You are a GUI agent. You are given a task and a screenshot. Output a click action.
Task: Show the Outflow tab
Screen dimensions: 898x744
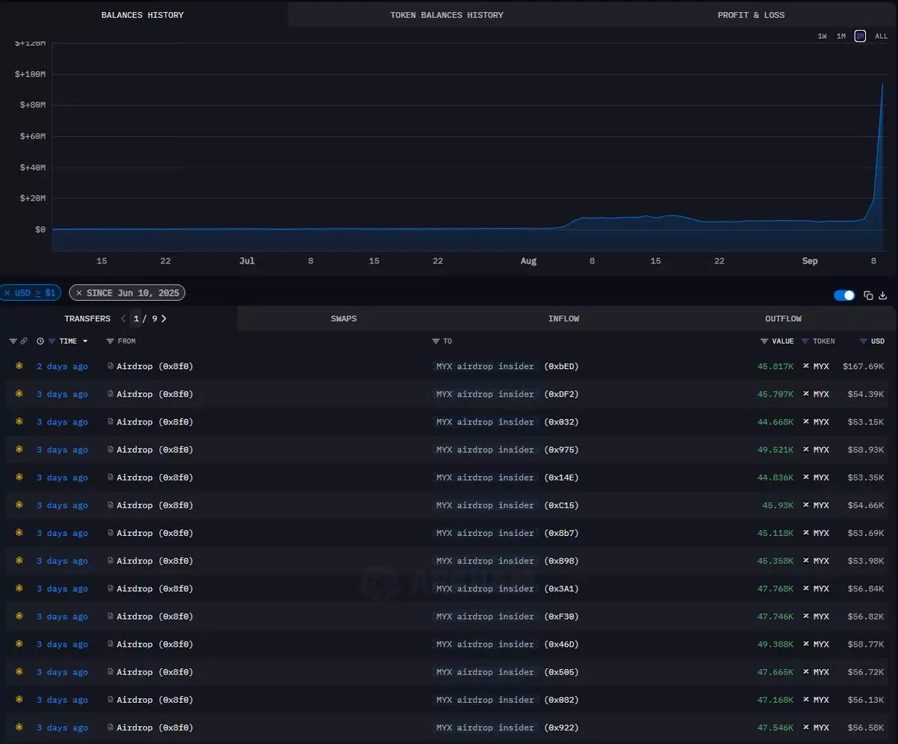(784, 319)
